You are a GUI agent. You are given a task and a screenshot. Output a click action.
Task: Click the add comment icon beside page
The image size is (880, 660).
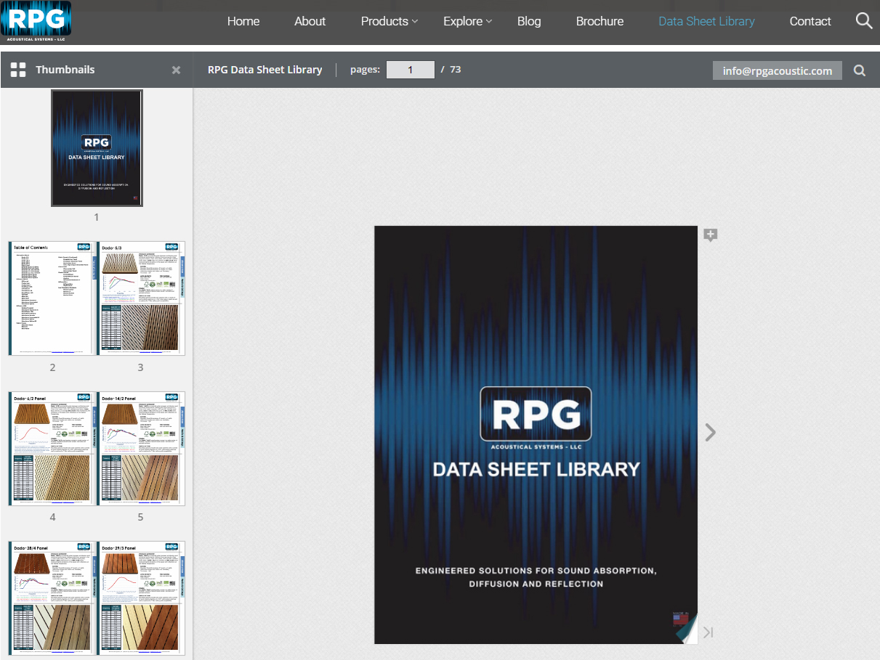click(x=711, y=235)
